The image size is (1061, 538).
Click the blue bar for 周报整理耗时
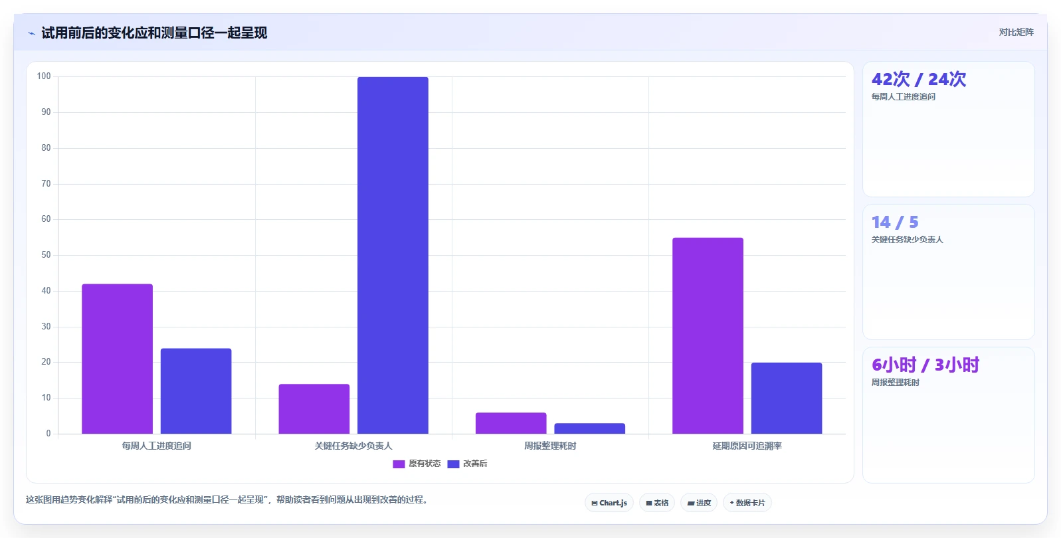(x=590, y=428)
